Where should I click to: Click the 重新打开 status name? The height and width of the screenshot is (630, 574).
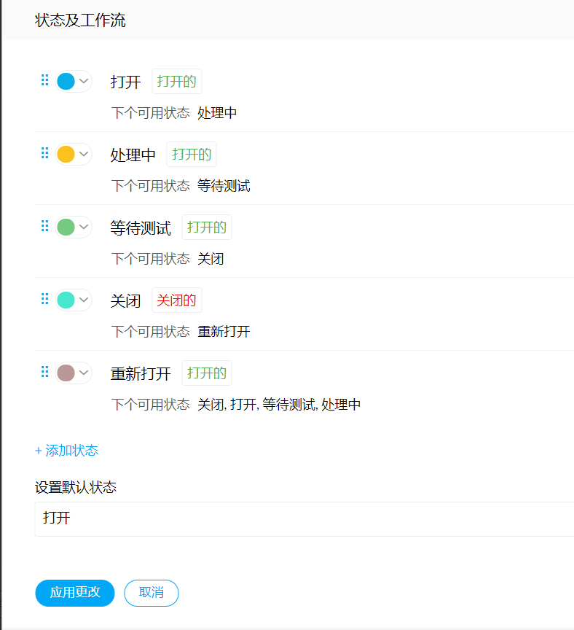point(141,374)
